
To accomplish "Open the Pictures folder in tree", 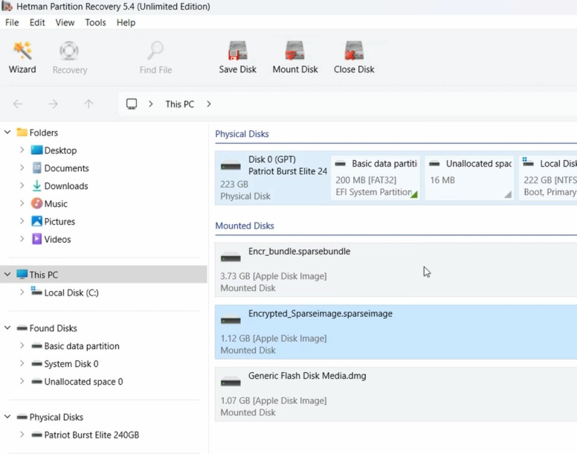I will click(x=59, y=221).
